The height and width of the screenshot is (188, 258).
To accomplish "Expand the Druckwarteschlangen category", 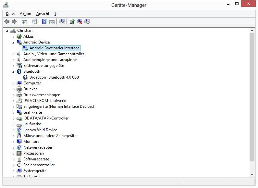I will point(14,95).
